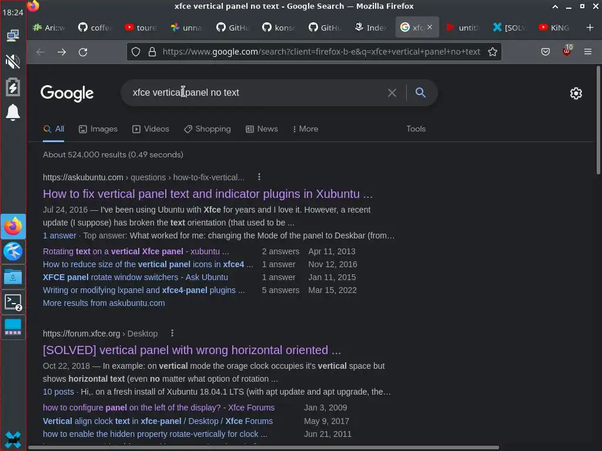Viewport: 602px width, 451px height.
Task: Open the Tools filter options
Action: point(416,129)
